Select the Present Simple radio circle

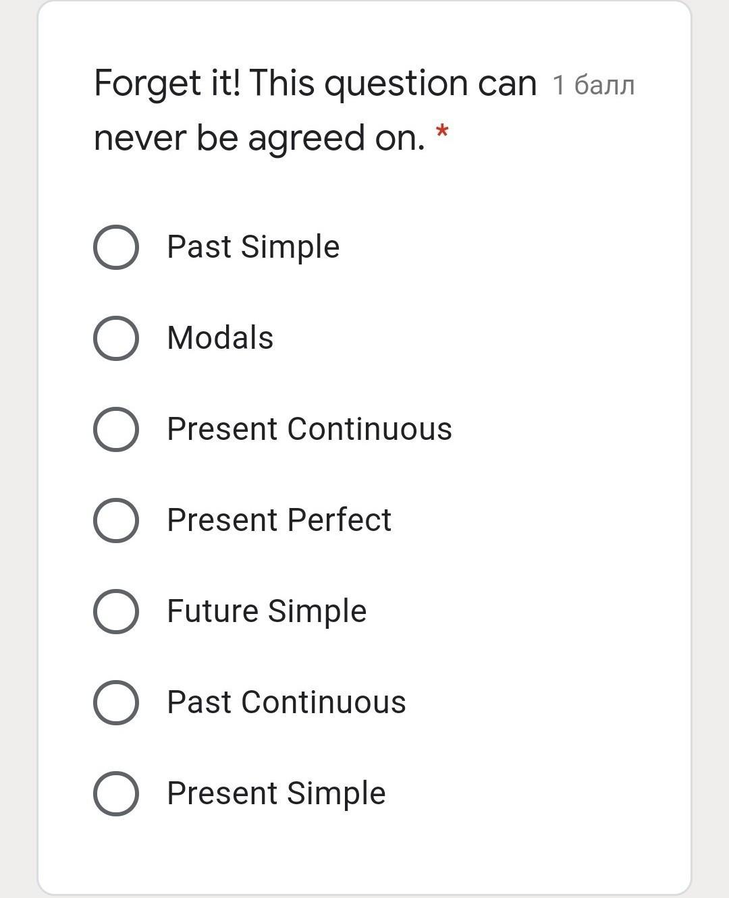(x=116, y=793)
